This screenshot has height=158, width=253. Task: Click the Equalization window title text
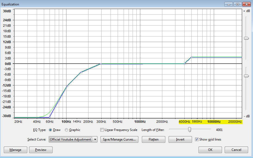point(10,4)
